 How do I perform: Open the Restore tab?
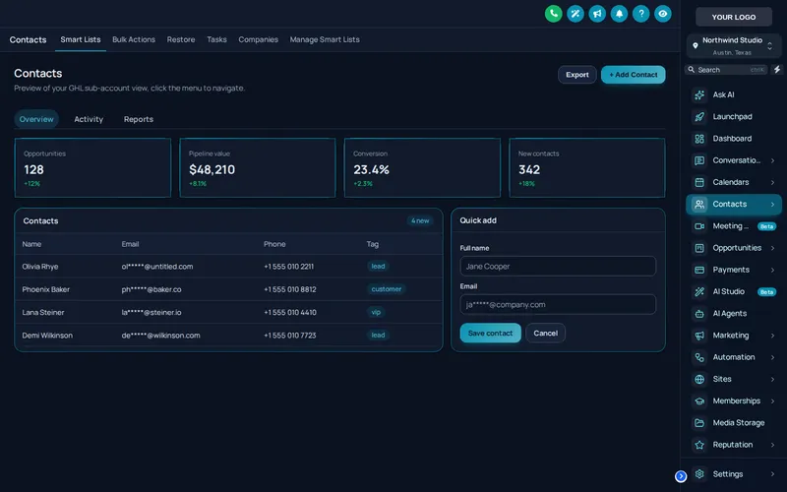click(181, 39)
